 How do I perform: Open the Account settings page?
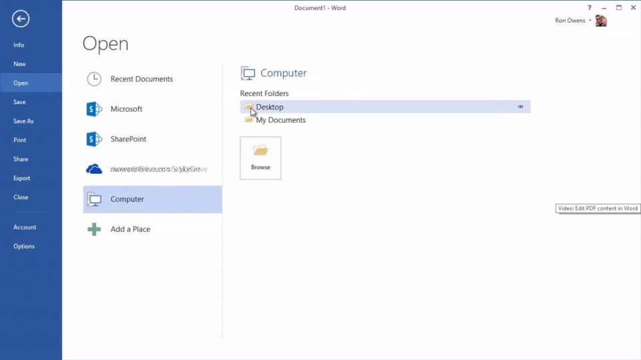25,228
